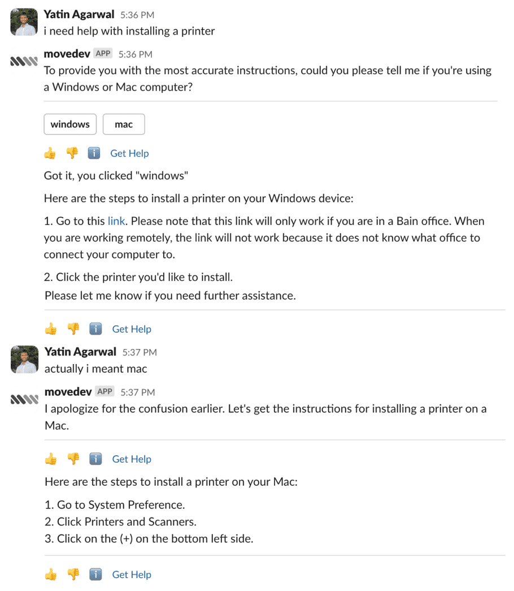
Task: Open the printer install "link" in step 1
Action: pyautogui.click(x=116, y=221)
